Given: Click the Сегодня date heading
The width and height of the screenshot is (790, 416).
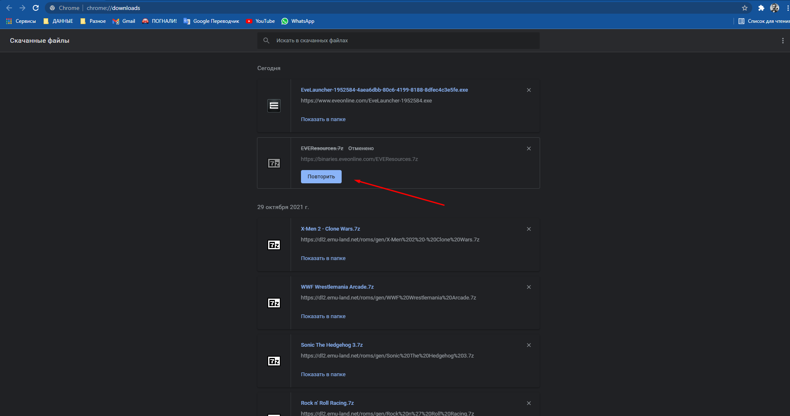Looking at the screenshot, I should (x=269, y=68).
